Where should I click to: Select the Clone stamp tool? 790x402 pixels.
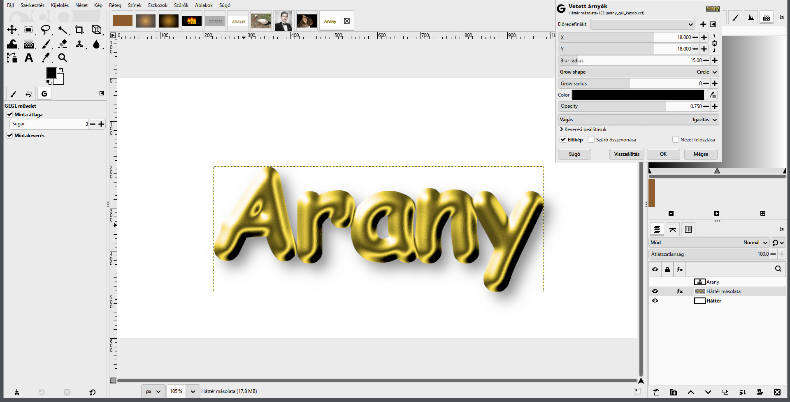point(79,44)
